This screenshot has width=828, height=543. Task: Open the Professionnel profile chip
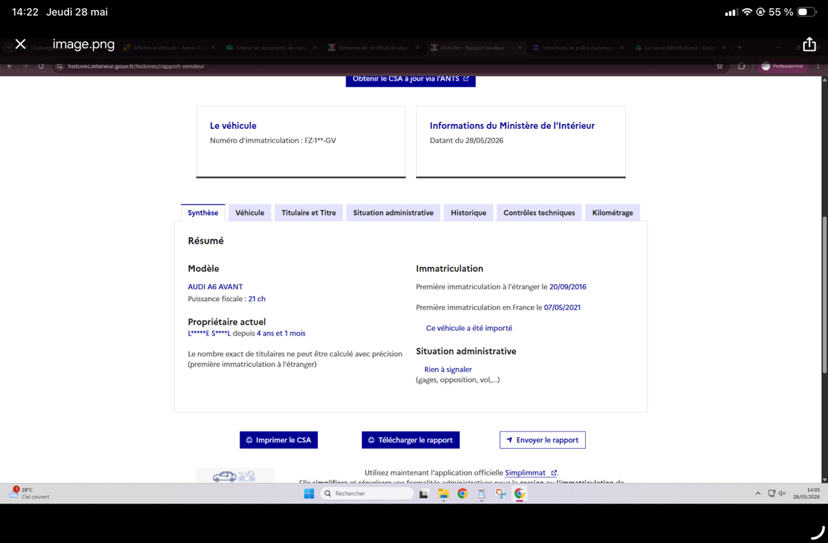782,66
